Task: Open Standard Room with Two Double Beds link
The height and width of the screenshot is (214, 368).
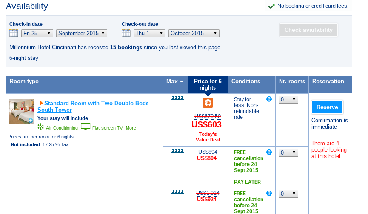Action: pos(94,107)
